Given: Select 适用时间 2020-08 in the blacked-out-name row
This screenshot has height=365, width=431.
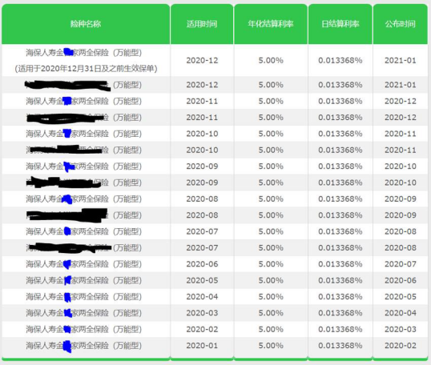Looking at the screenshot, I should point(202,215).
